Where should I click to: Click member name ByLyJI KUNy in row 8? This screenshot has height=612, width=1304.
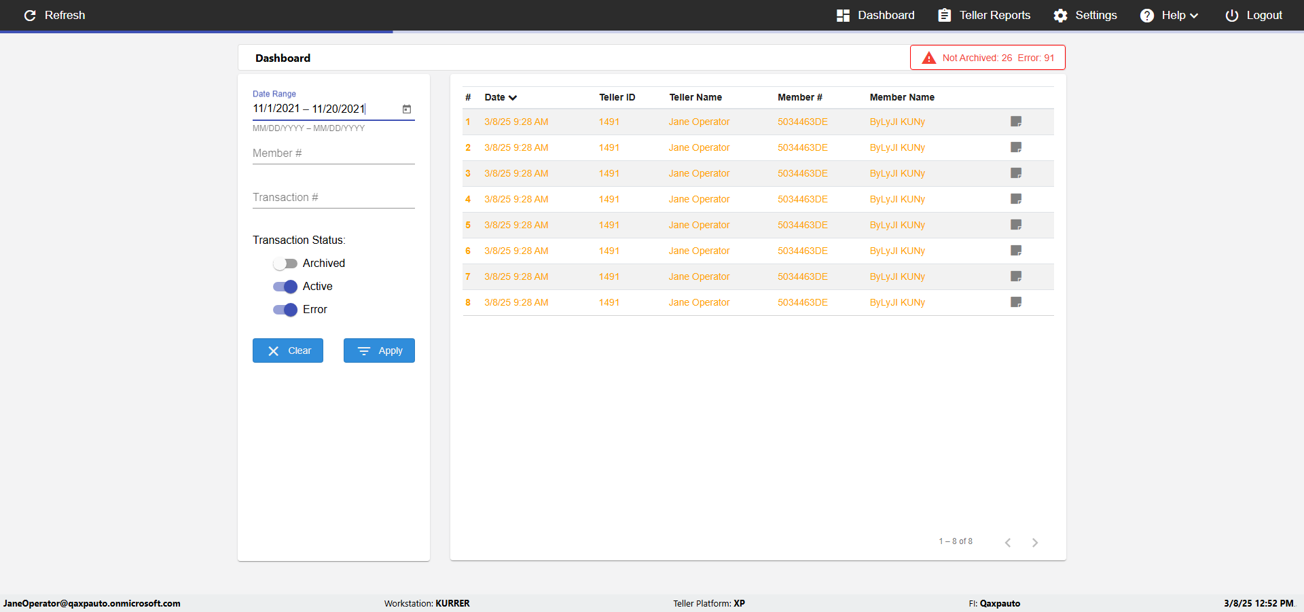tap(897, 303)
